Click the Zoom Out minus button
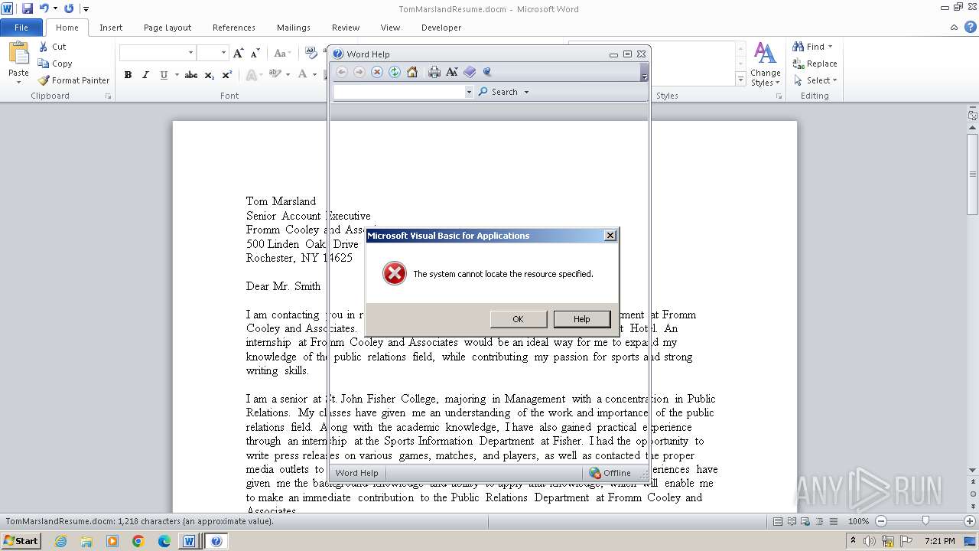This screenshot has width=979, height=551. pyautogui.click(x=881, y=521)
